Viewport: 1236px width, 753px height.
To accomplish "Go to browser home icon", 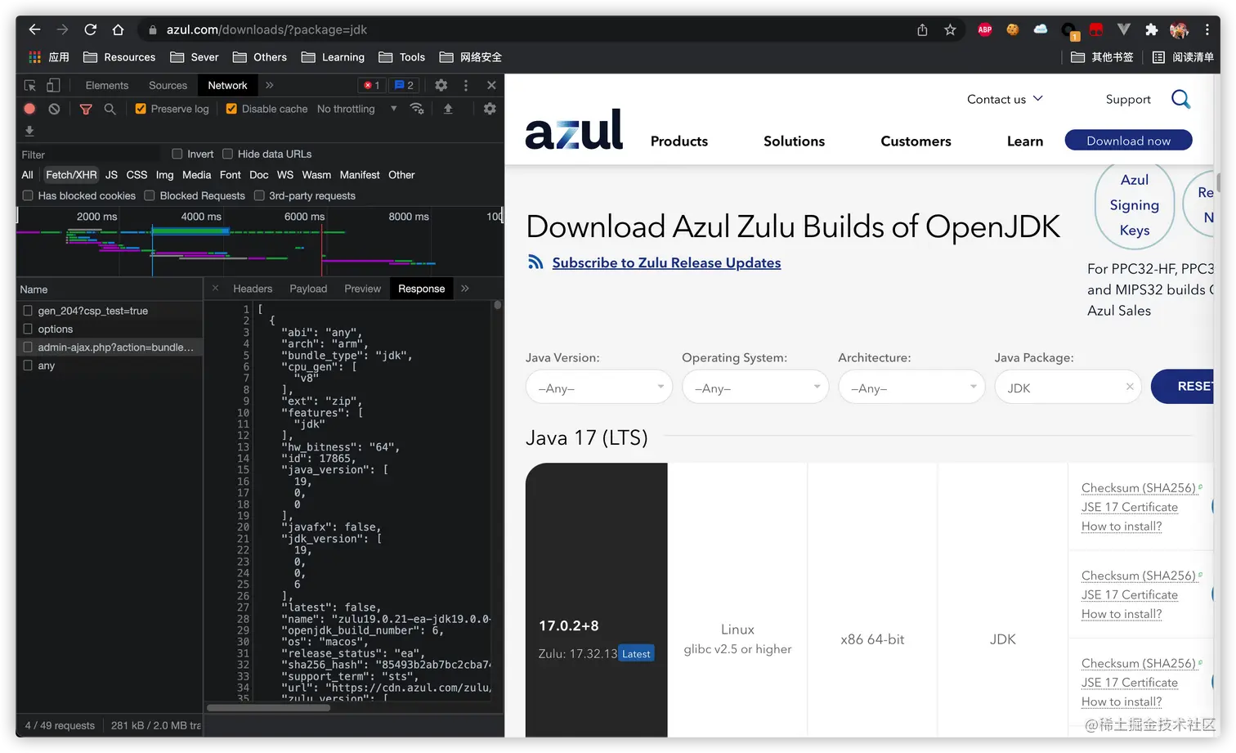I will (x=118, y=29).
